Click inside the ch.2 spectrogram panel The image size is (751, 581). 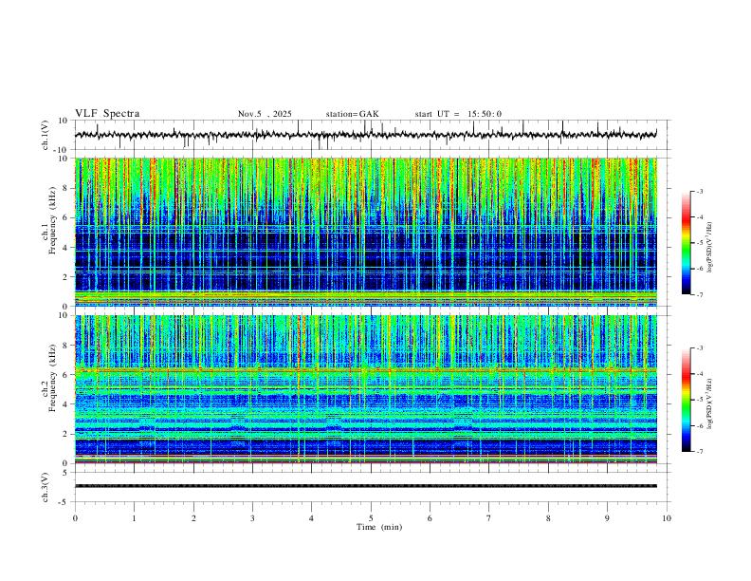pos(366,389)
